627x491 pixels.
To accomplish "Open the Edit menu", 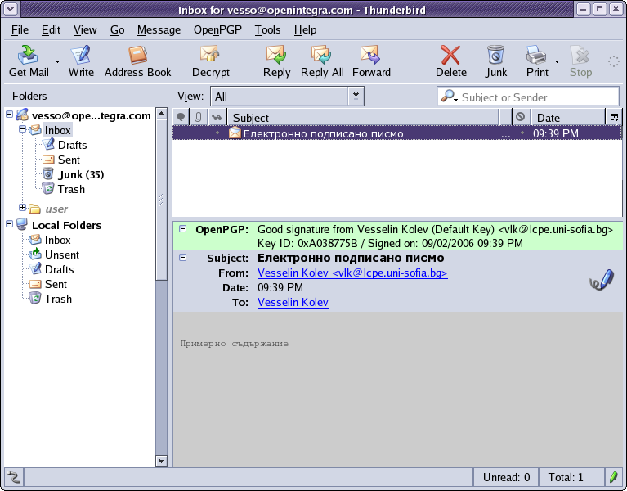I will [x=51, y=30].
